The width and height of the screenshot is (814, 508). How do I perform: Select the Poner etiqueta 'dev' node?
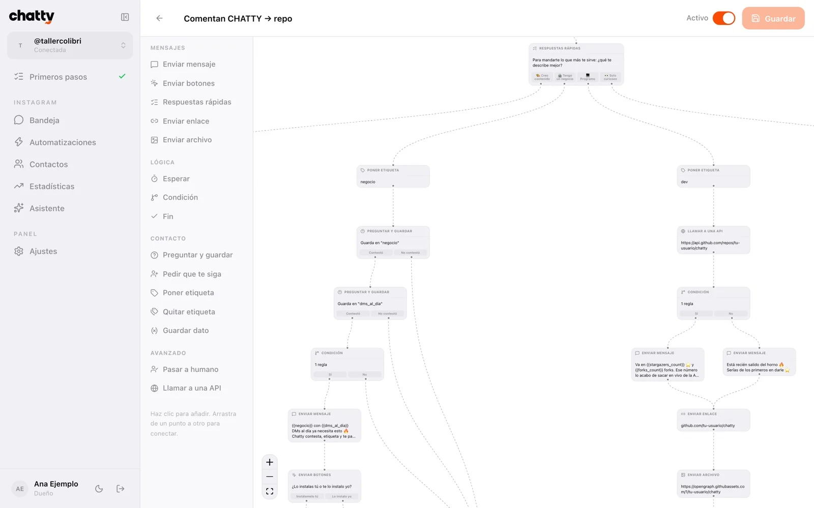click(x=713, y=176)
